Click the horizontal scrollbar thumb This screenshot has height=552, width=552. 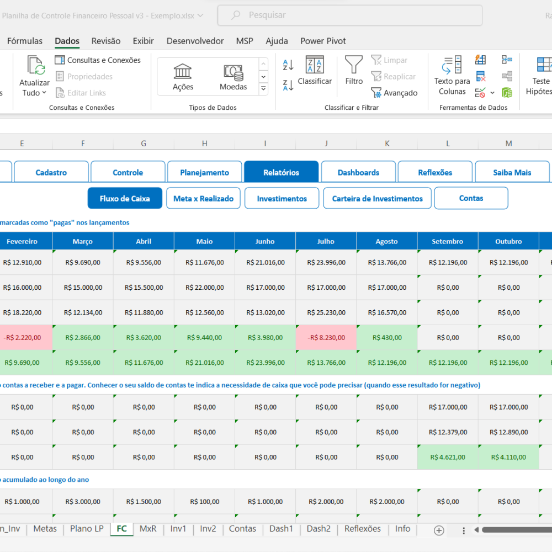(x=517, y=530)
